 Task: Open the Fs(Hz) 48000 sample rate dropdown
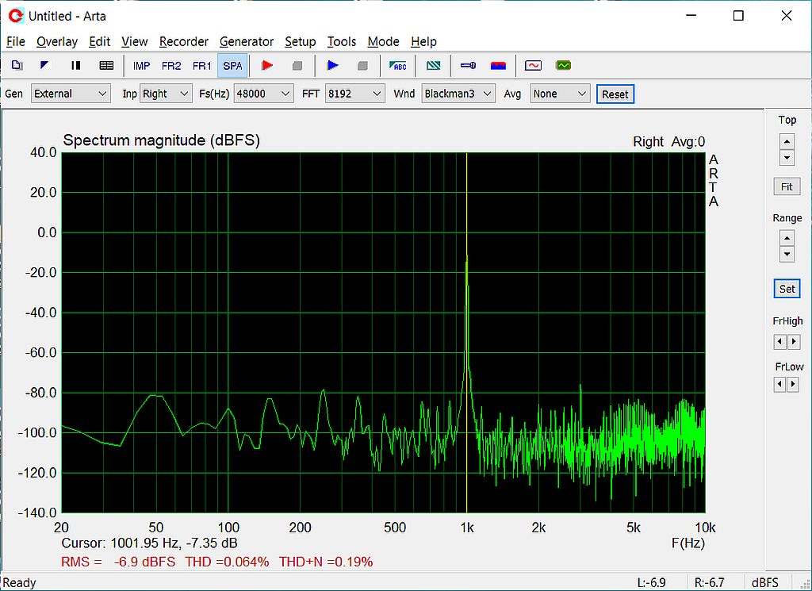[263, 94]
